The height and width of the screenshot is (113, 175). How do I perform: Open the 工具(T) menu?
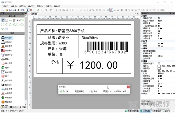tap(48, 6)
